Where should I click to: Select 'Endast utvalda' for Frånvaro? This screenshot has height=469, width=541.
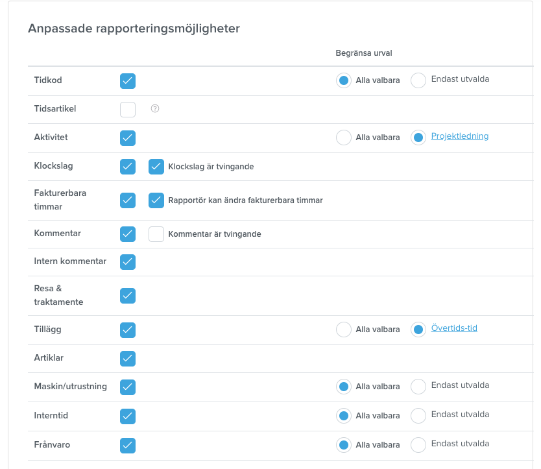tap(418, 445)
